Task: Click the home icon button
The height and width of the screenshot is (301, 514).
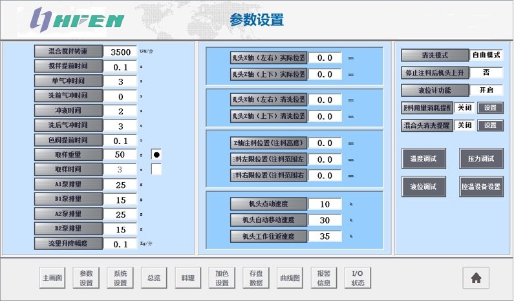Action: pos(476,278)
